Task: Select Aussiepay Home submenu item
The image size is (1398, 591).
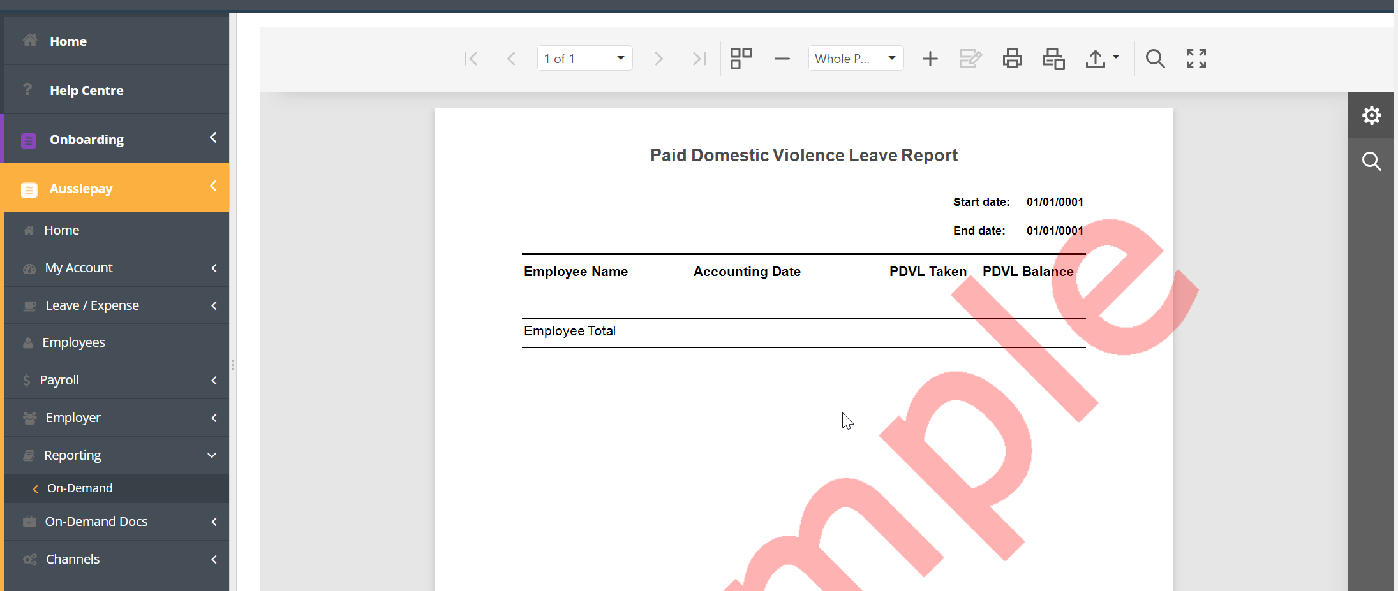Action: click(x=116, y=230)
